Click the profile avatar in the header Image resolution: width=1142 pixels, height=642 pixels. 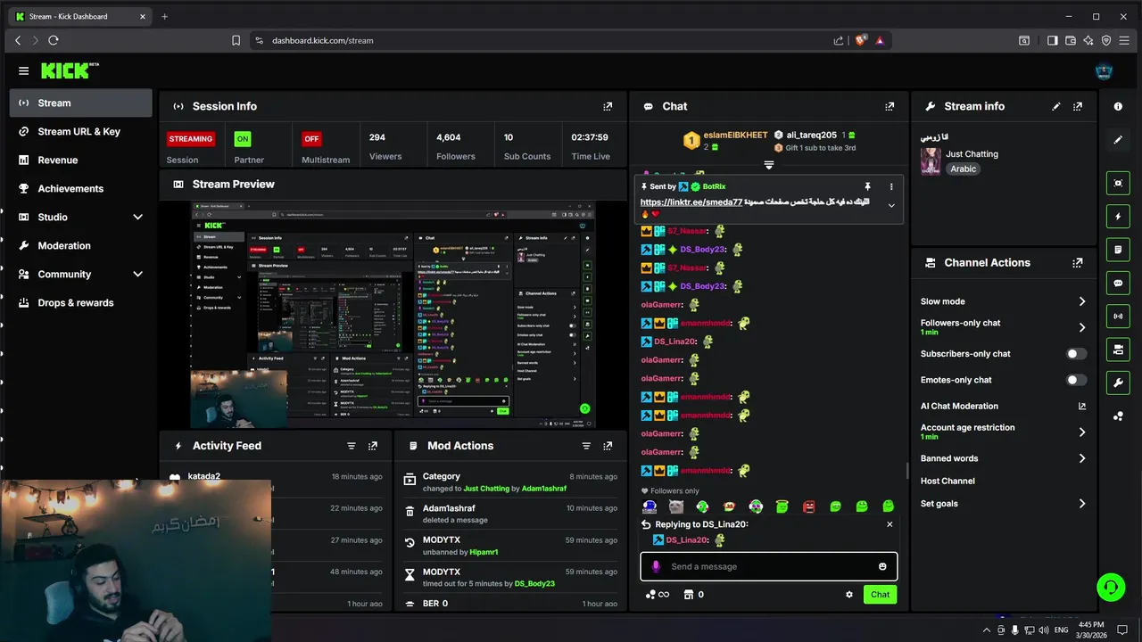tap(1104, 70)
